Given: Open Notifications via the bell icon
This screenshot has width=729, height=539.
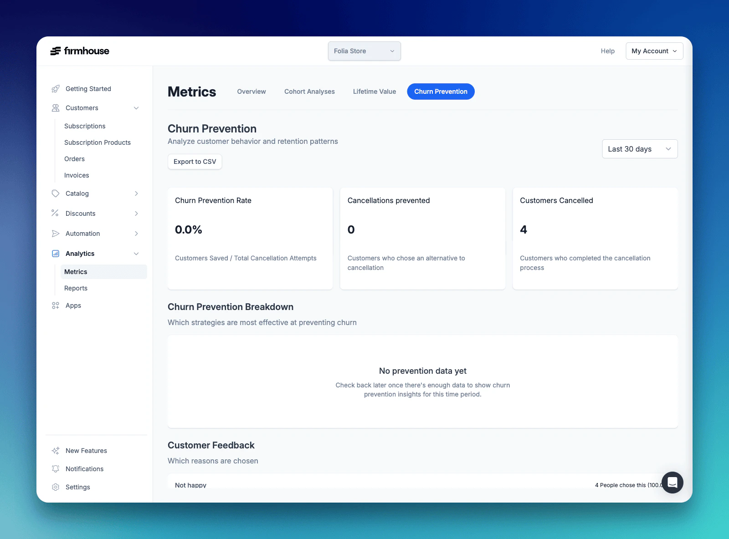Looking at the screenshot, I should point(55,468).
